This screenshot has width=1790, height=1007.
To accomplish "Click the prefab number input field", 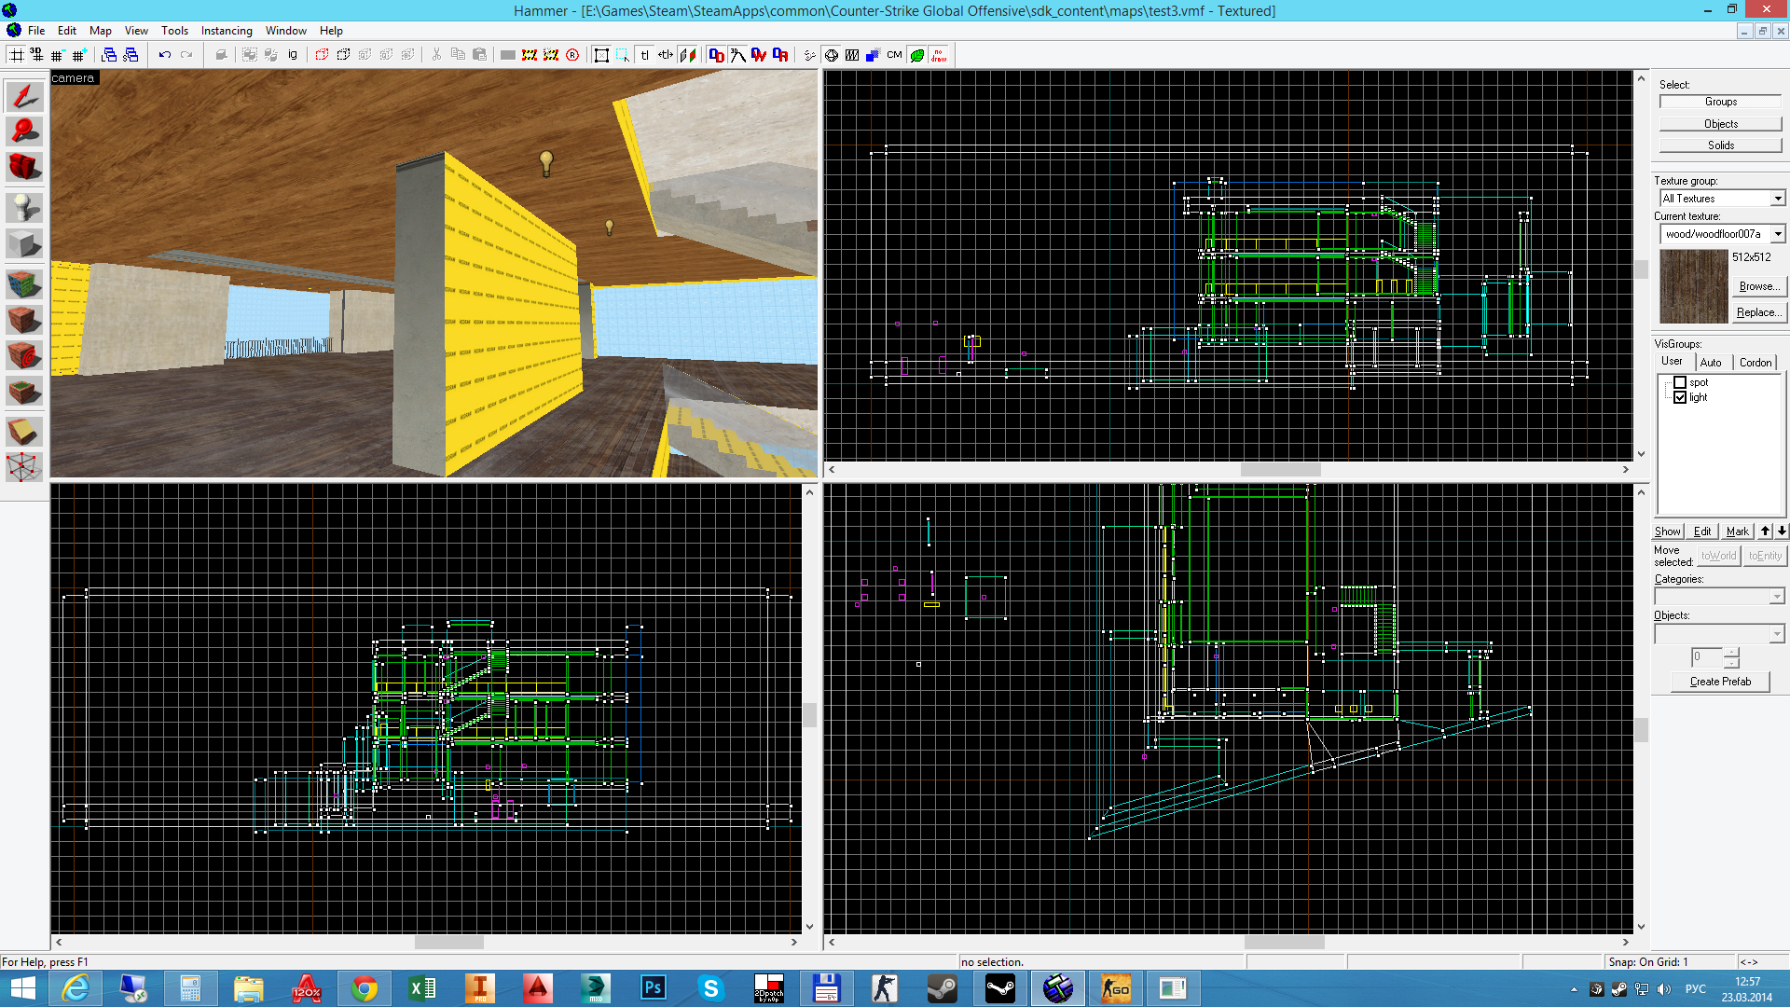I will click(x=1707, y=656).
